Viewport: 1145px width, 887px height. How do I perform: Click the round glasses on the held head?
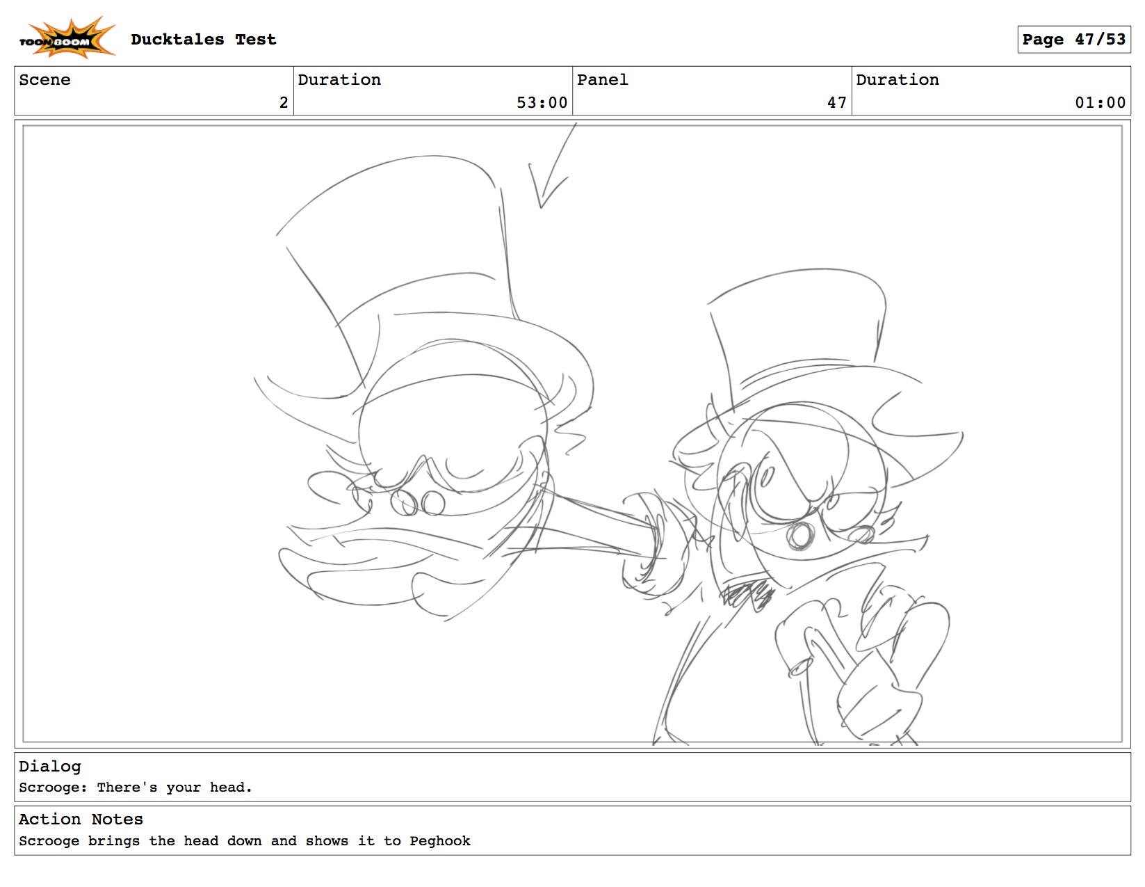[x=417, y=502]
